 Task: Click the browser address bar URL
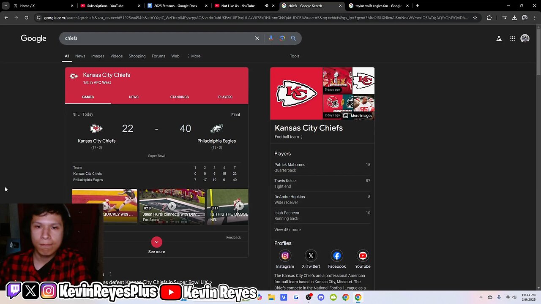click(x=256, y=18)
